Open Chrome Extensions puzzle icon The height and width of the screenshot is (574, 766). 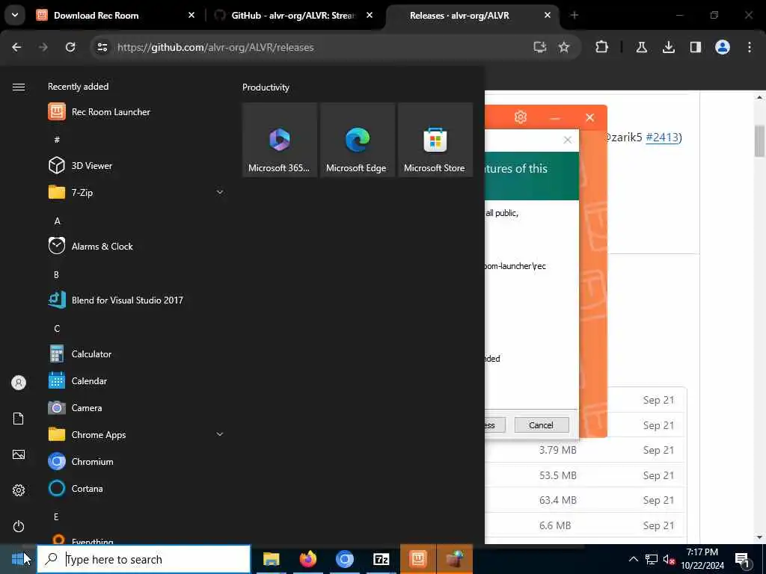click(602, 47)
